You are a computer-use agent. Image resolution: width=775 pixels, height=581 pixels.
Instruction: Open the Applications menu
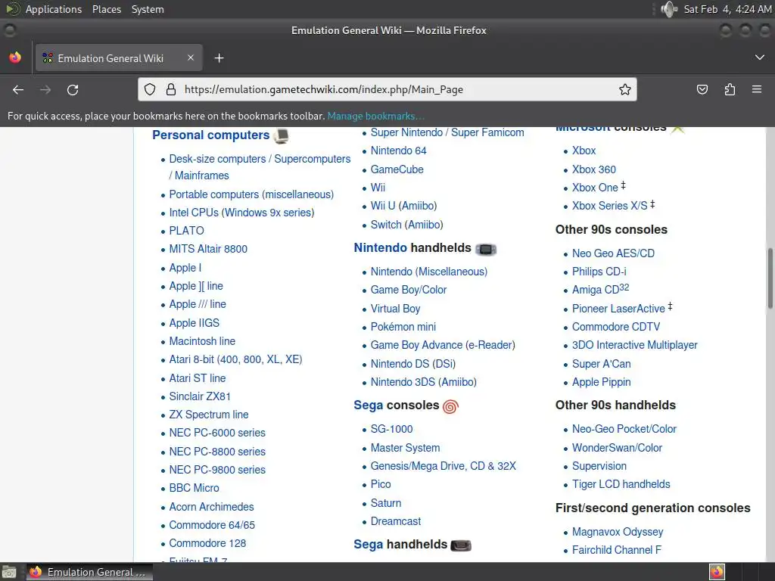click(54, 9)
